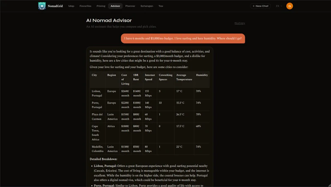Click the Detailed Breakdown heading
Screen dimensions: 331x187
click(103, 159)
